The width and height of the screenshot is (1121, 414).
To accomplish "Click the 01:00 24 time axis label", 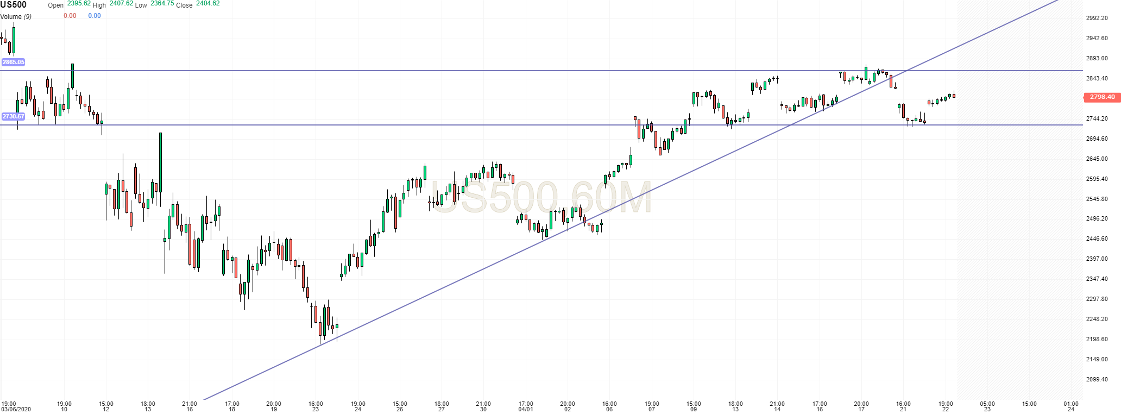I will 1071,406.
